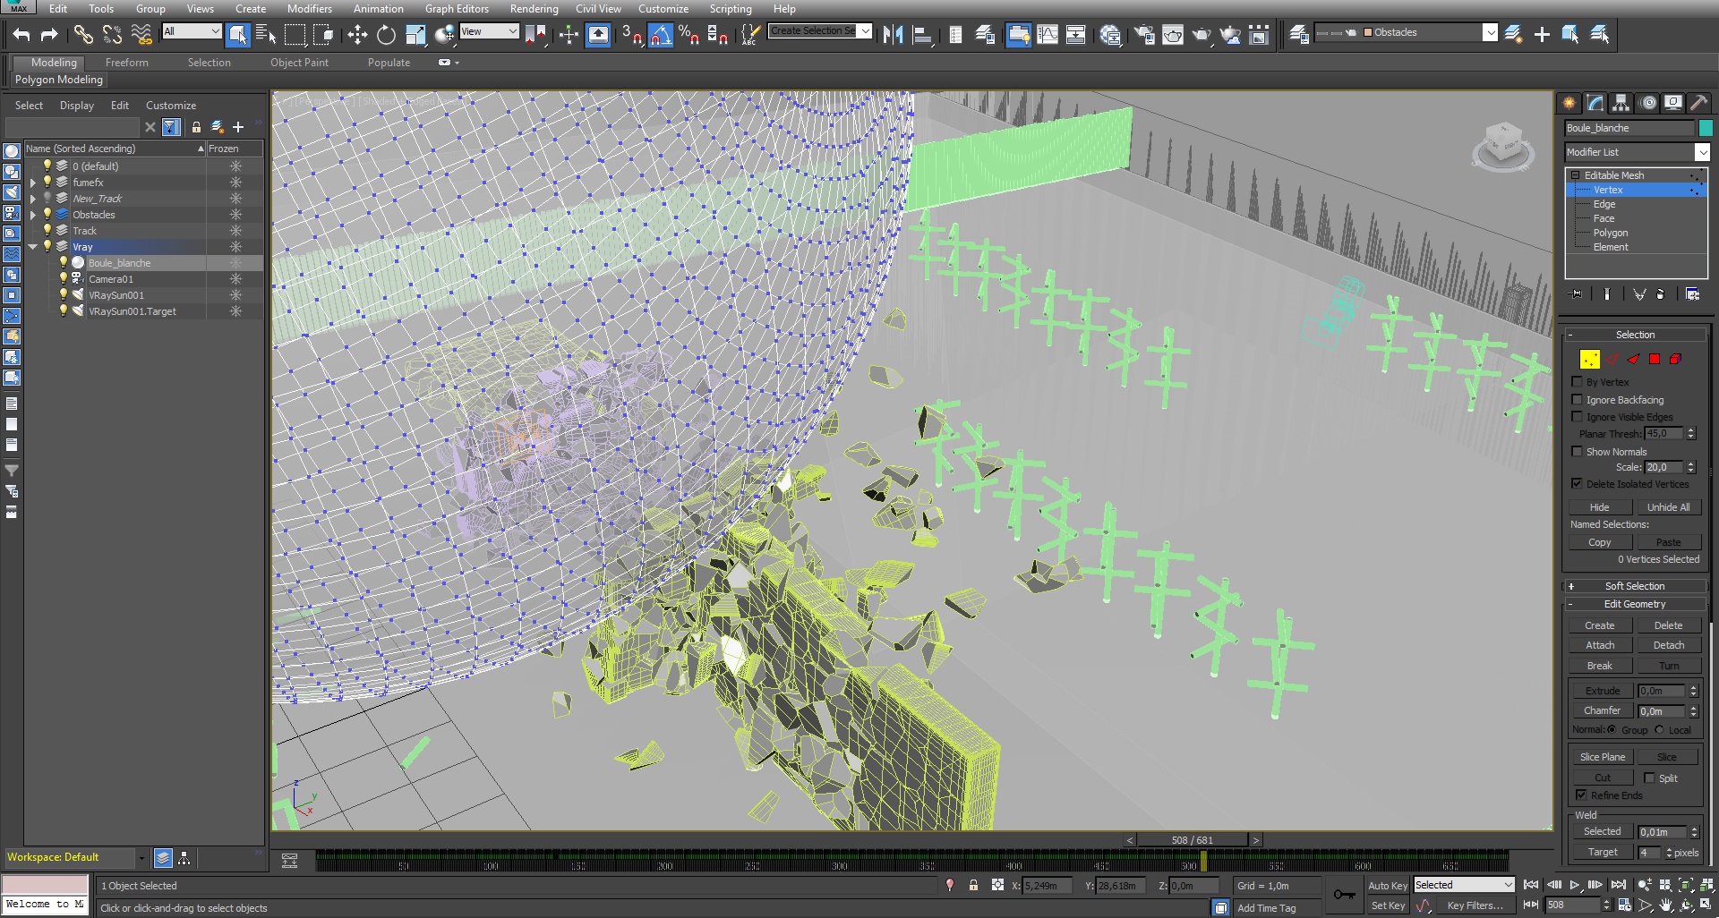Choose the Rectangular Selection Region tool
Viewport: 1719px width, 918px height.
[295, 35]
